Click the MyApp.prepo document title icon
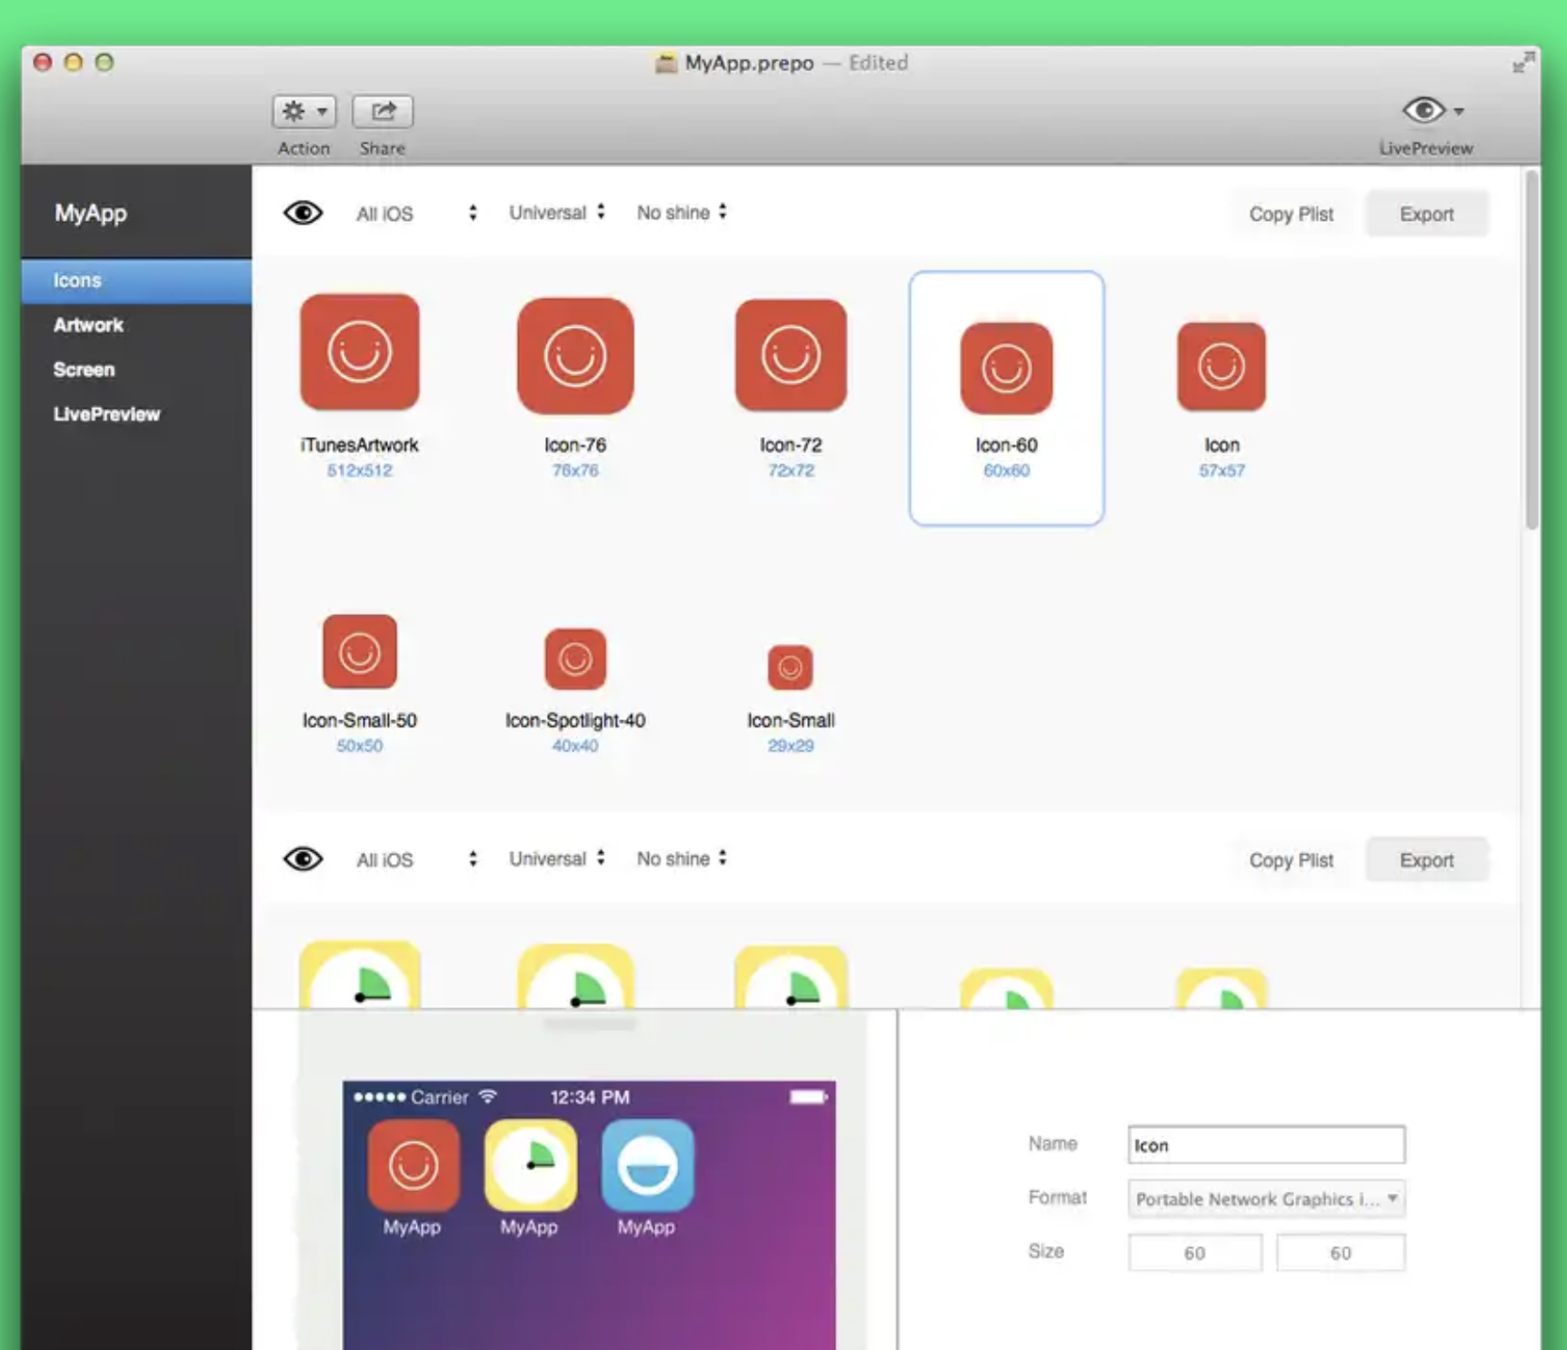 [666, 64]
